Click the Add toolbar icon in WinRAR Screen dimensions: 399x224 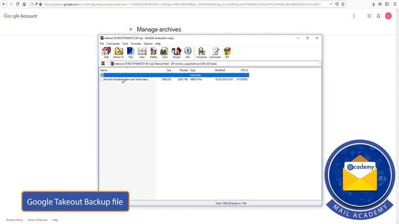(x=106, y=52)
